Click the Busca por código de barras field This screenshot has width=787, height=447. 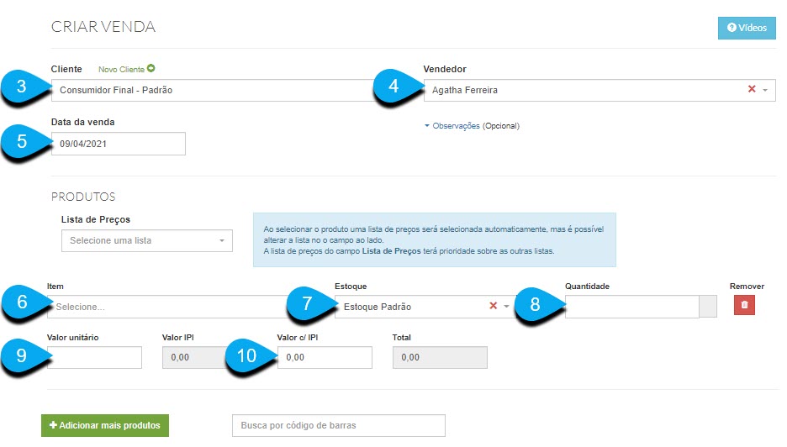pos(339,425)
